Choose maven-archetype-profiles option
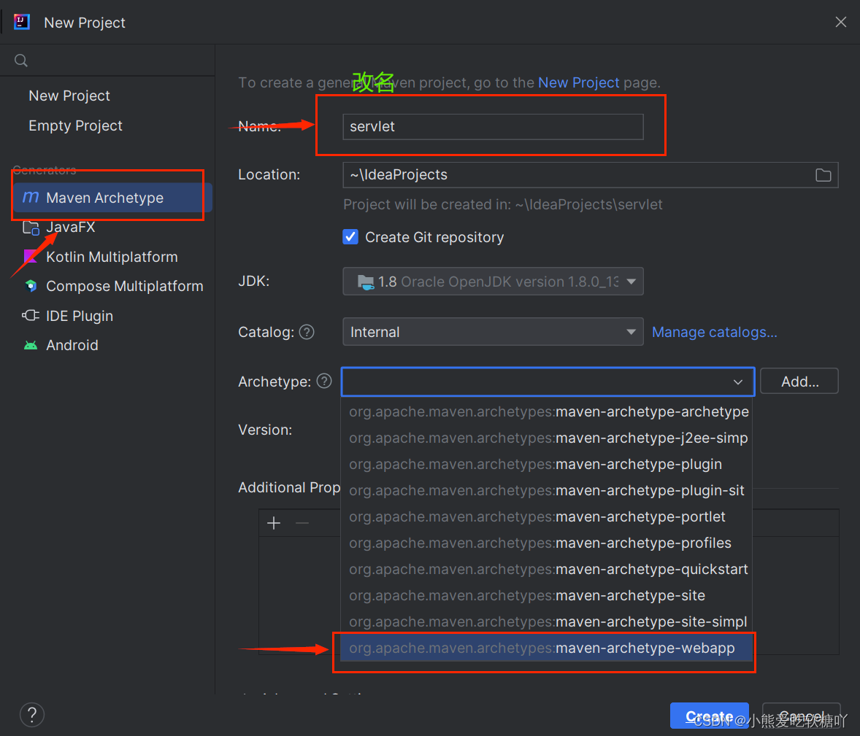The width and height of the screenshot is (860, 736). pyautogui.click(x=546, y=543)
